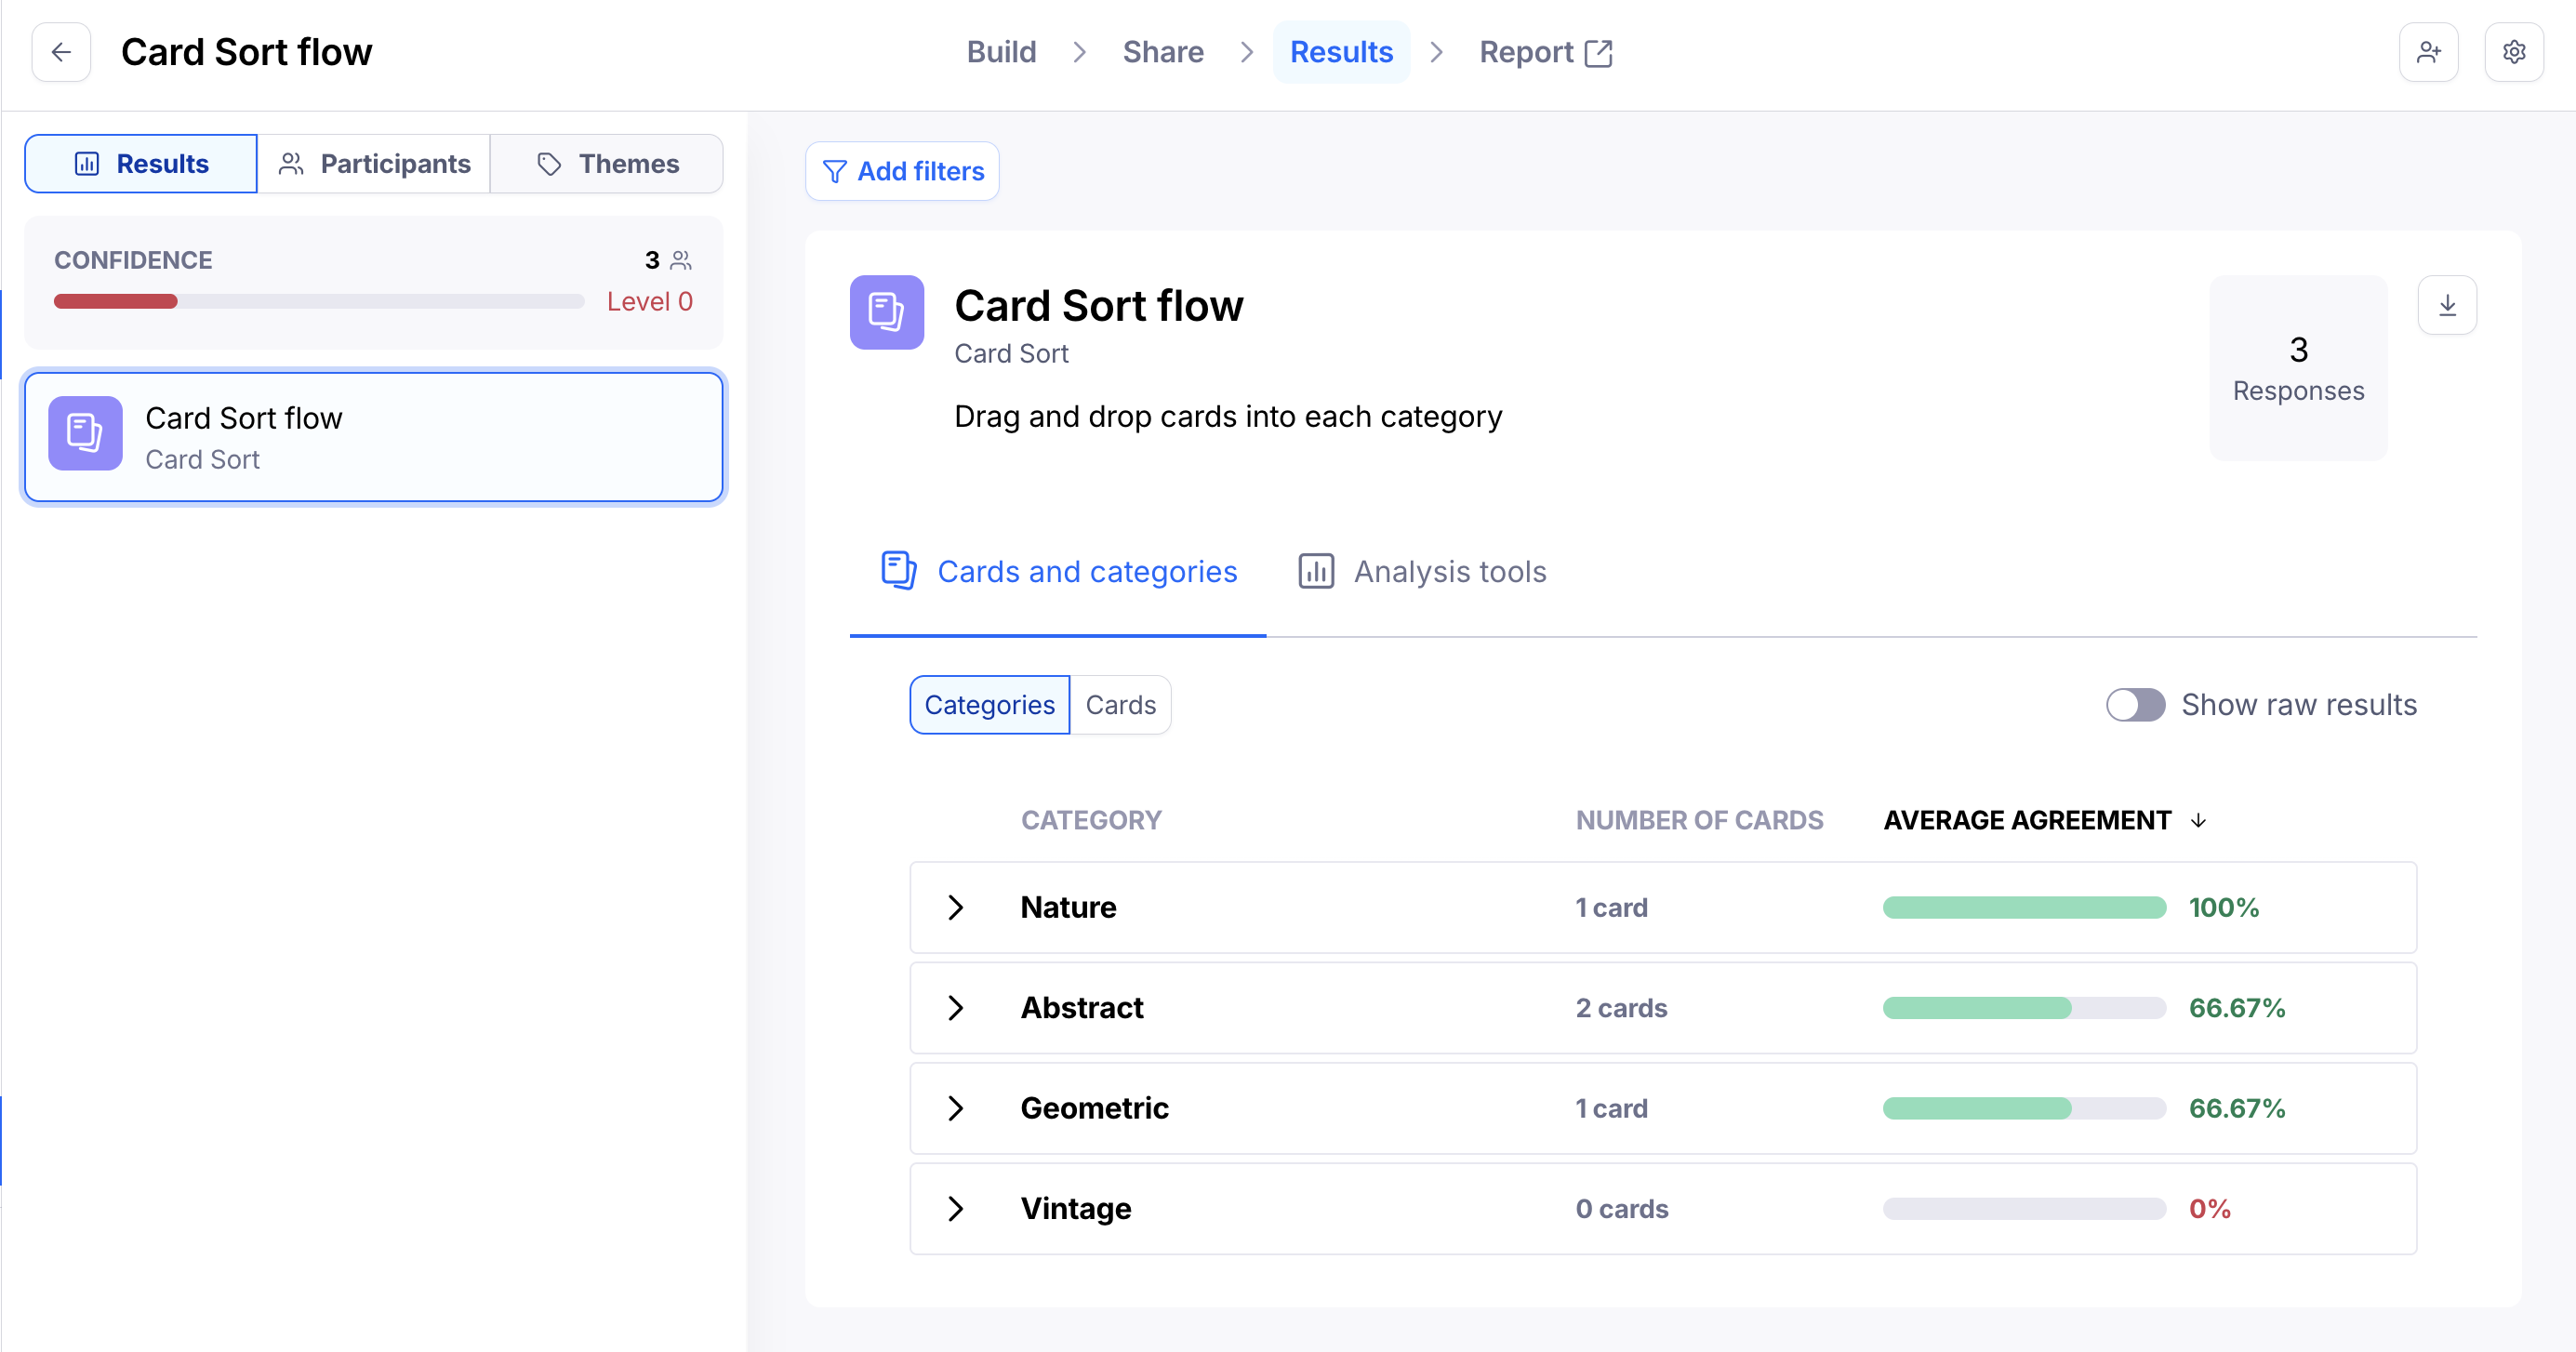This screenshot has height=1352, width=2576.
Task: Click the purple Card Sort icon in header
Action: [886, 312]
